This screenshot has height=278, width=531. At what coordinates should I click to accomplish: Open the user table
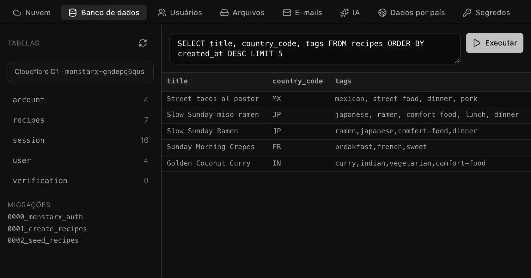(81, 160)
